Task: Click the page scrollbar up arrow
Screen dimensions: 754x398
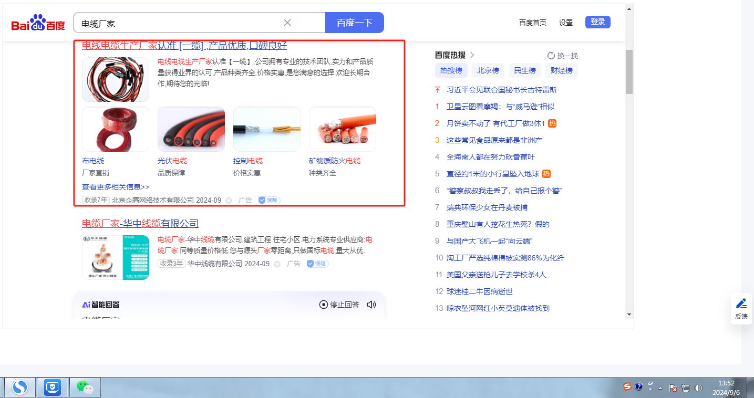Action: 629,8
